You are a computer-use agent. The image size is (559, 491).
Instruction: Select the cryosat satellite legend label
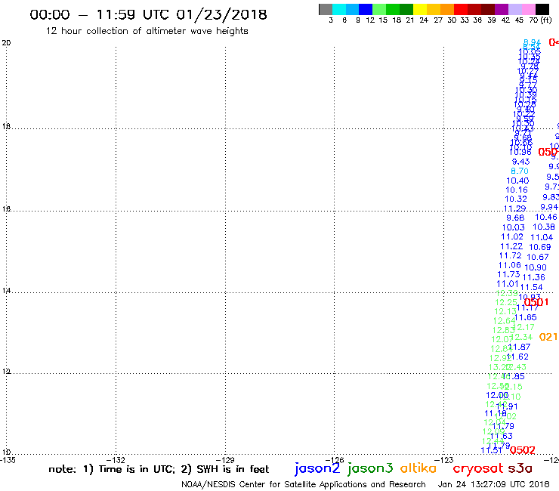pos(478,469)
